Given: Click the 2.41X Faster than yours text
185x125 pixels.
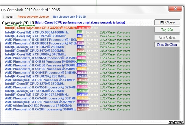Looking at the screenshot, I should pos(115,40).
